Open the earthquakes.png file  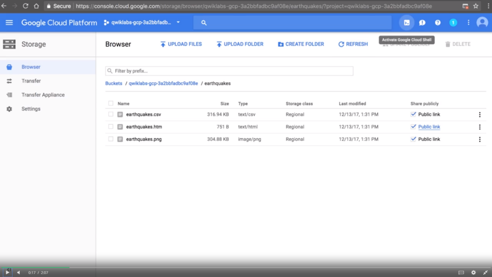point(144,139)
